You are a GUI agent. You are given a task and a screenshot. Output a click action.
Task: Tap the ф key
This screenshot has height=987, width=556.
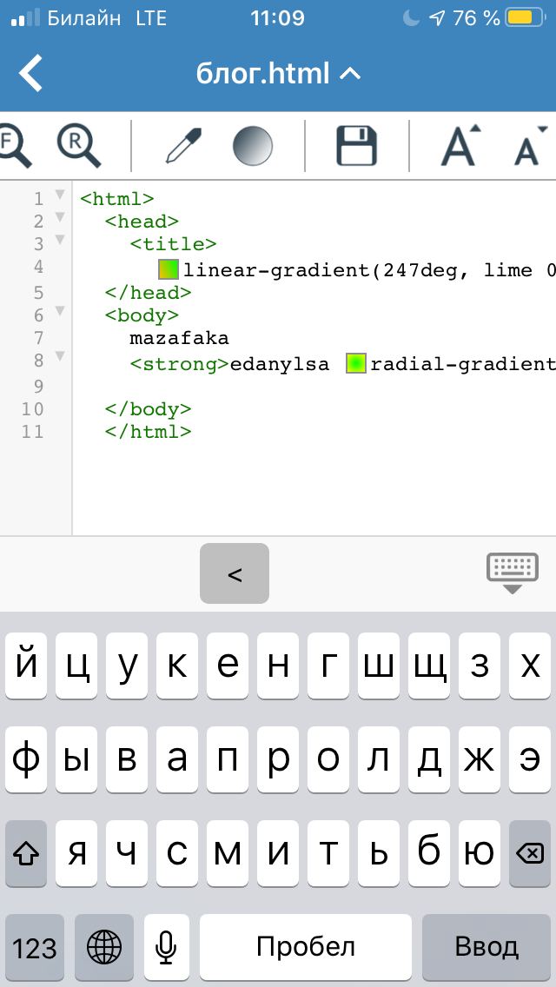click(26, 759)
